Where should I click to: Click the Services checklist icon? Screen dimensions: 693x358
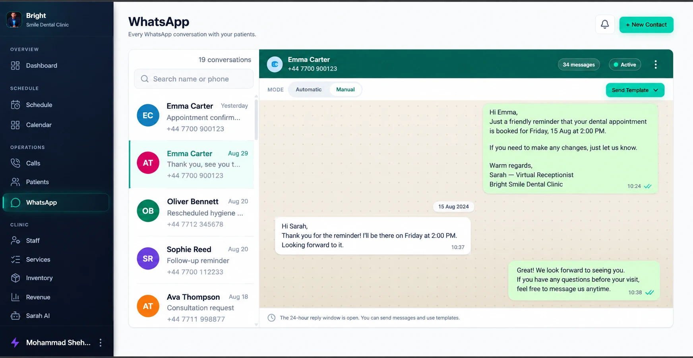pyautogui.click(x=15, y=260)
